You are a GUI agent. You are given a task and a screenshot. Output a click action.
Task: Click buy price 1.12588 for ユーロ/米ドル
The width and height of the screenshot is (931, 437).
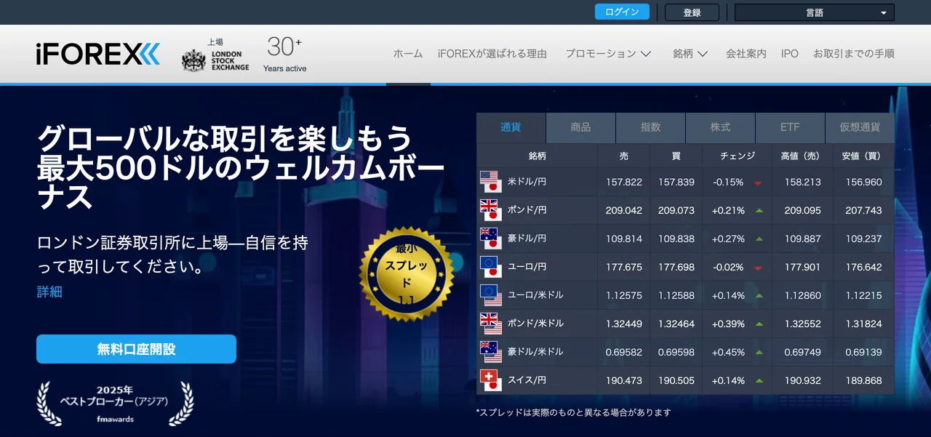[x=676, y=295]
